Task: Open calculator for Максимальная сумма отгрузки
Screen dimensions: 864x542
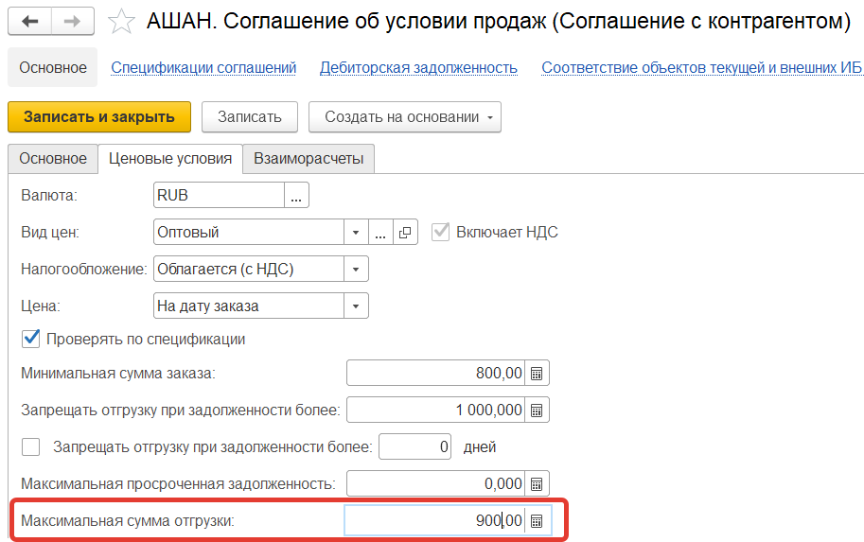Action: coord(537,520)
